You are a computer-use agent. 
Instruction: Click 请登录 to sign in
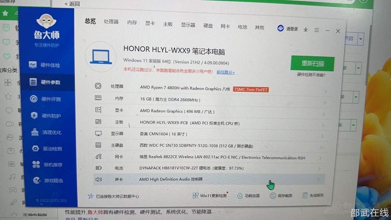click(292, 29)
